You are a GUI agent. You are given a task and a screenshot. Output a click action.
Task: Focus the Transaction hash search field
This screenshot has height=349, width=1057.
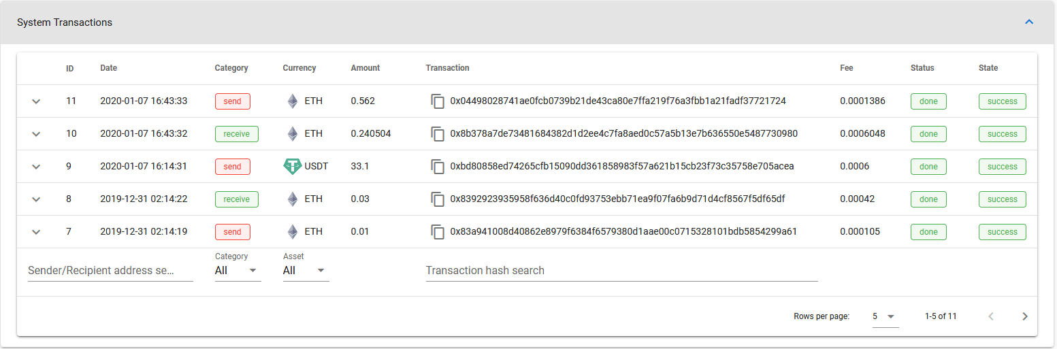coord(621,270)
